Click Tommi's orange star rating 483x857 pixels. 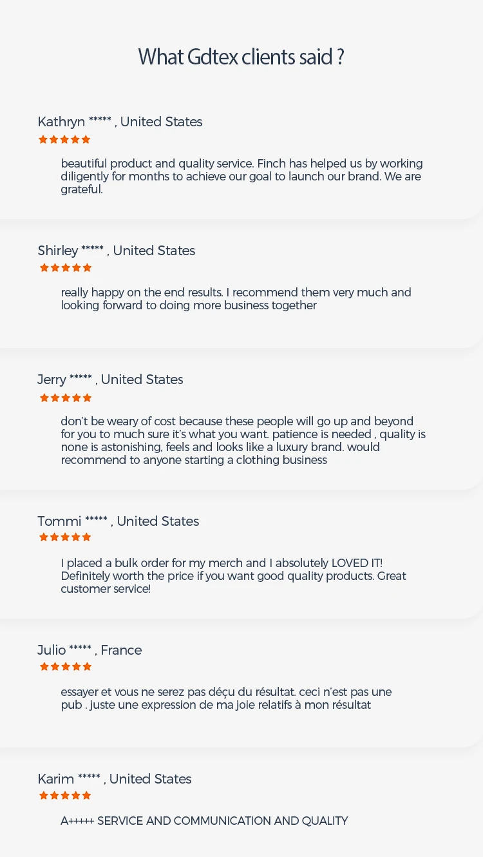point(65,537)
